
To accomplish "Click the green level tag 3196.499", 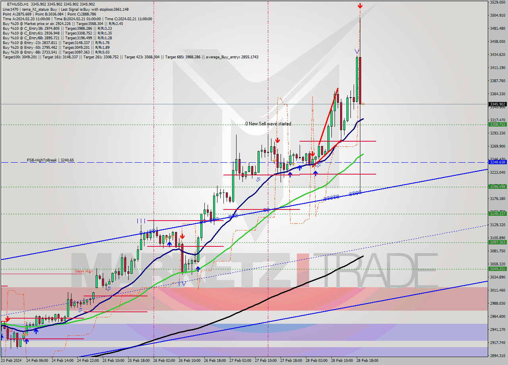I will click(497, 186).
